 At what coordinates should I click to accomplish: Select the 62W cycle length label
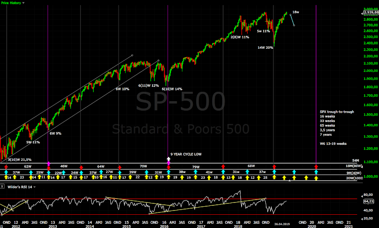point(27,167)
